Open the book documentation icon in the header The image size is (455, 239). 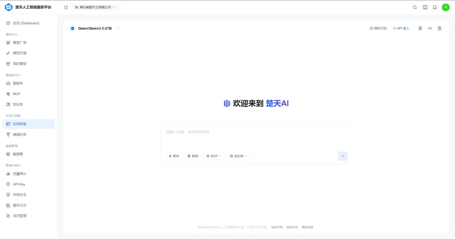tap(425, 8)
